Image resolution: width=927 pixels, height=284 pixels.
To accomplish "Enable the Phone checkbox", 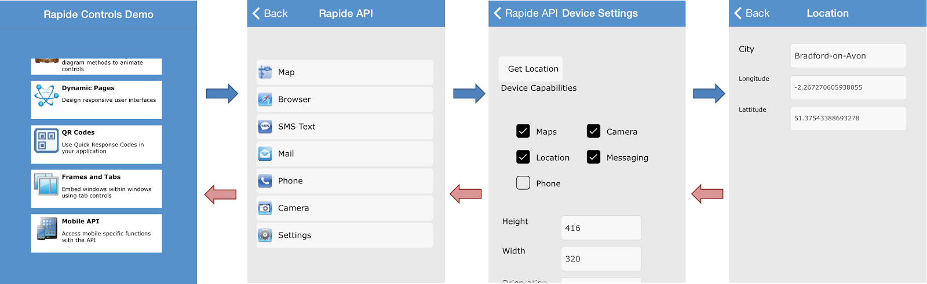I will pyautogui.click(x=523, y=183).
